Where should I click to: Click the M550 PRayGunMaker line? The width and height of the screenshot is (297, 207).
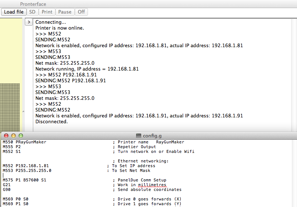tap(24, 142)
